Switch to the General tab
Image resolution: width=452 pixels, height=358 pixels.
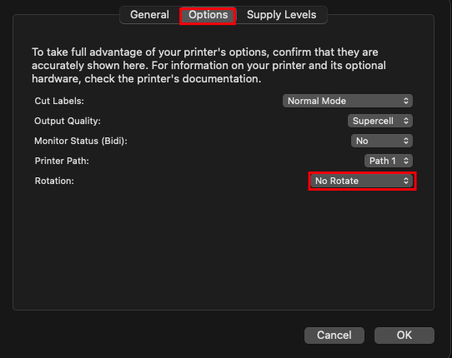click(149, 15)
